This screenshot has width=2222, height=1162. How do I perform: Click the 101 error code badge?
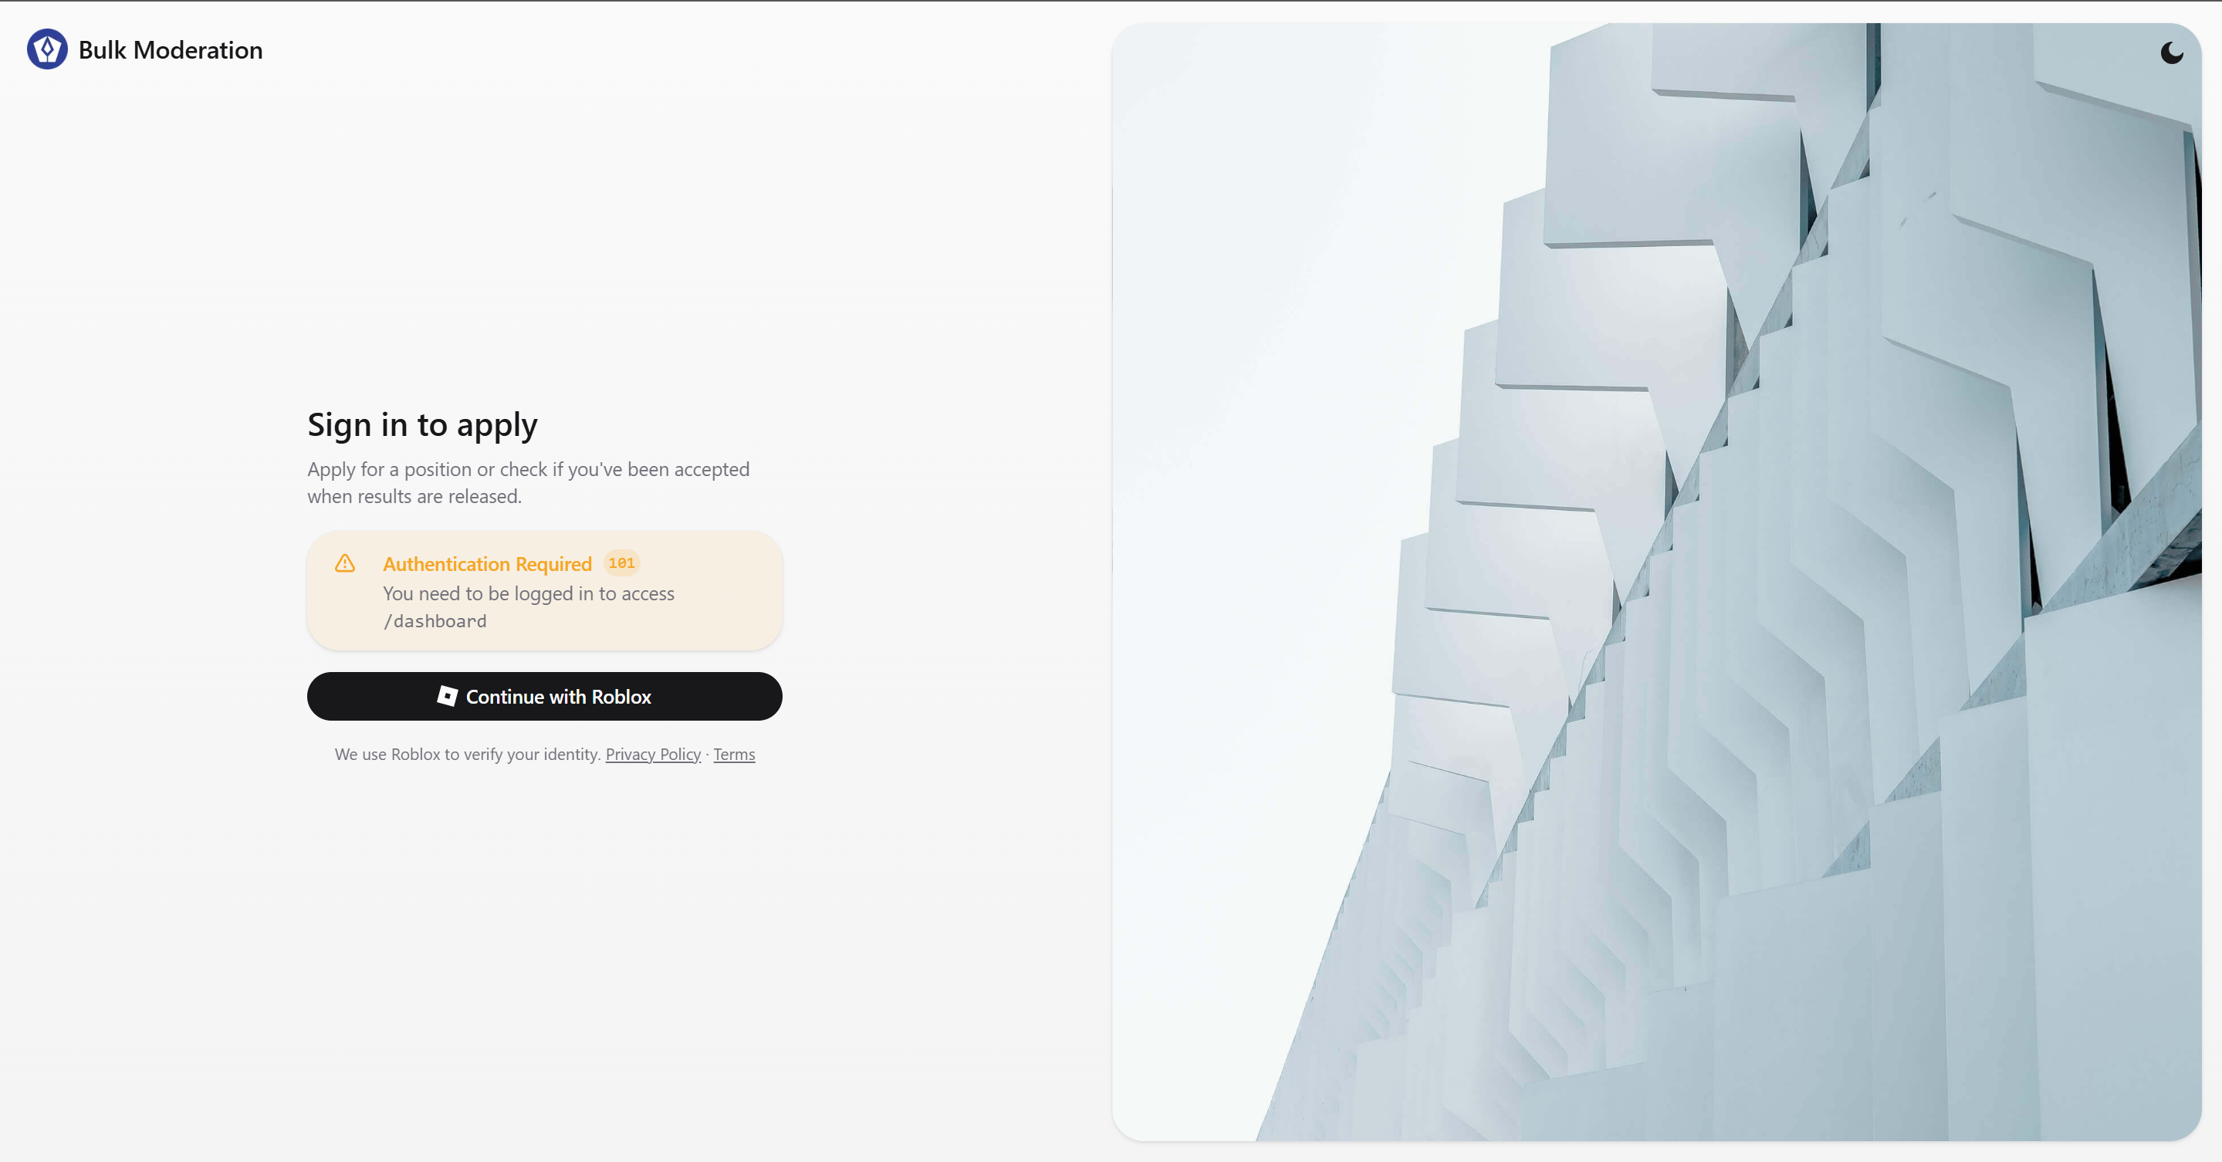[x=621, y=563]
